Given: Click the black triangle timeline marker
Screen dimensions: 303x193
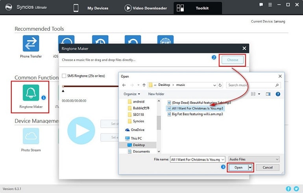Looking at the screenshot, I should tap(63, 91).
